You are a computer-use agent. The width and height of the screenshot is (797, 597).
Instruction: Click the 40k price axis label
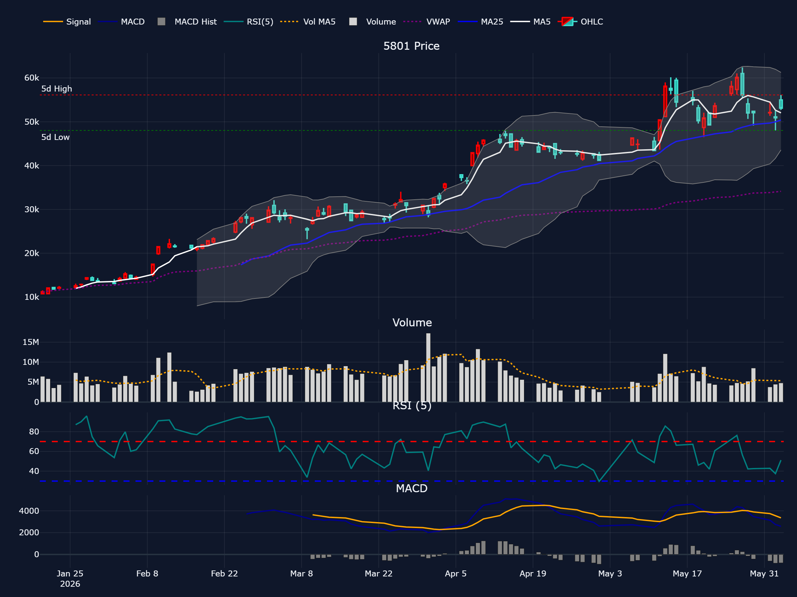point(32,166)
